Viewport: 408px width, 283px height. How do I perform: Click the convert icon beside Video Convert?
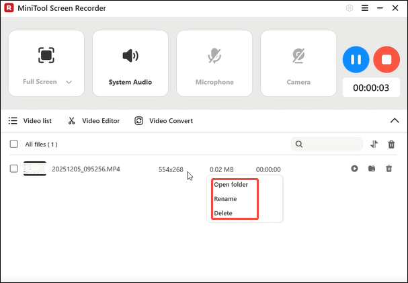(x=138, y=121)
